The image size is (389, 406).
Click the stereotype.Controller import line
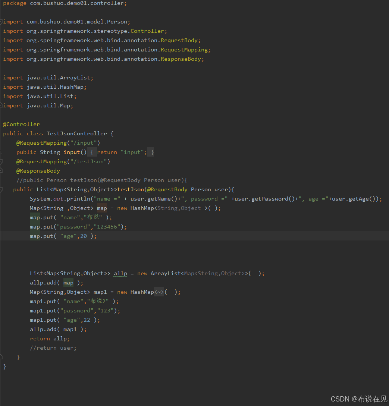click(x=85, y=31)
